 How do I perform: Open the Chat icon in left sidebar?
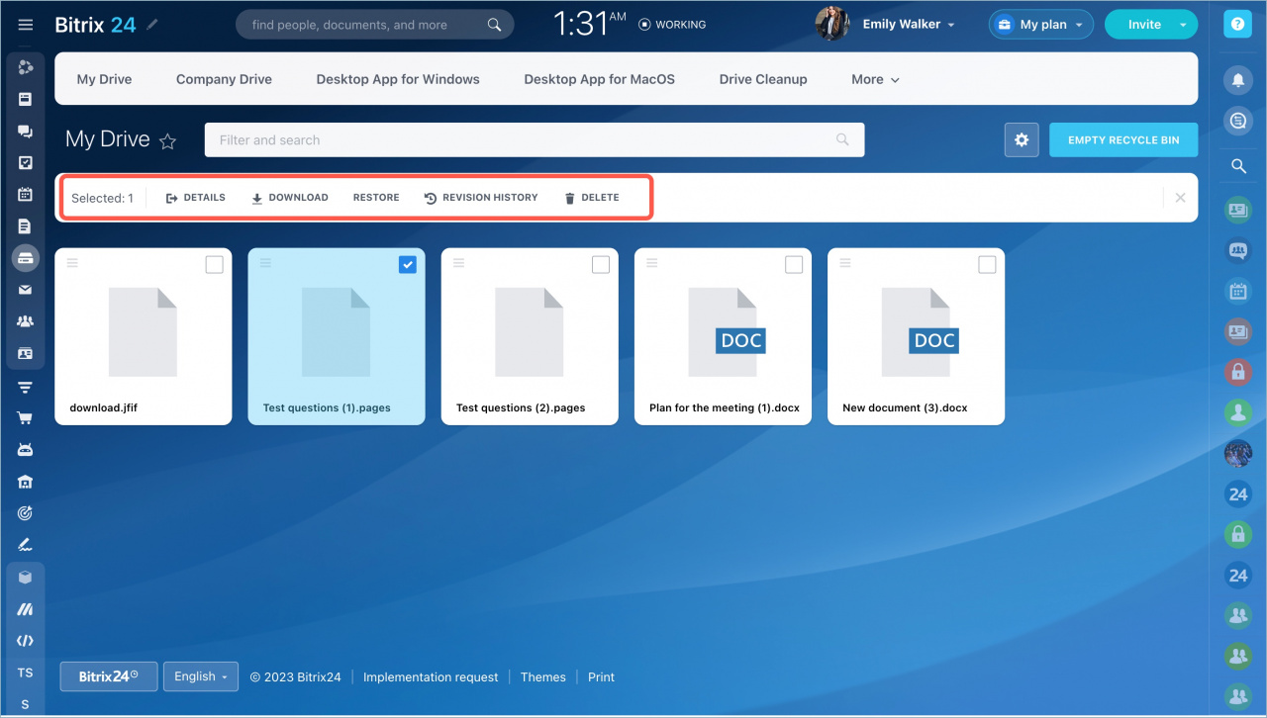(26, 132)
